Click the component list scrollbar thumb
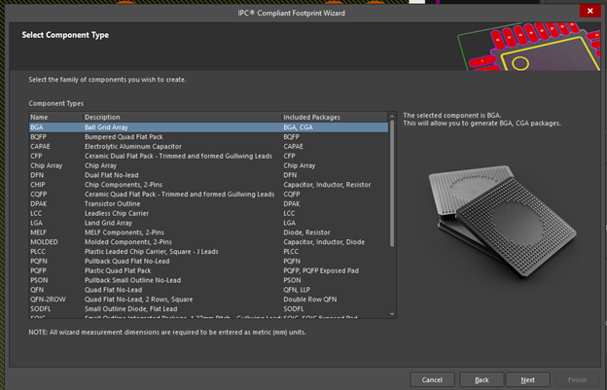Screen dimensions: 607x390 [392, 183]
